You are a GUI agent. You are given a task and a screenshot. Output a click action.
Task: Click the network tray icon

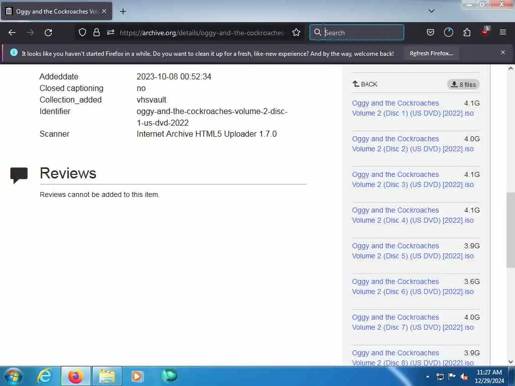click(440, 376)
